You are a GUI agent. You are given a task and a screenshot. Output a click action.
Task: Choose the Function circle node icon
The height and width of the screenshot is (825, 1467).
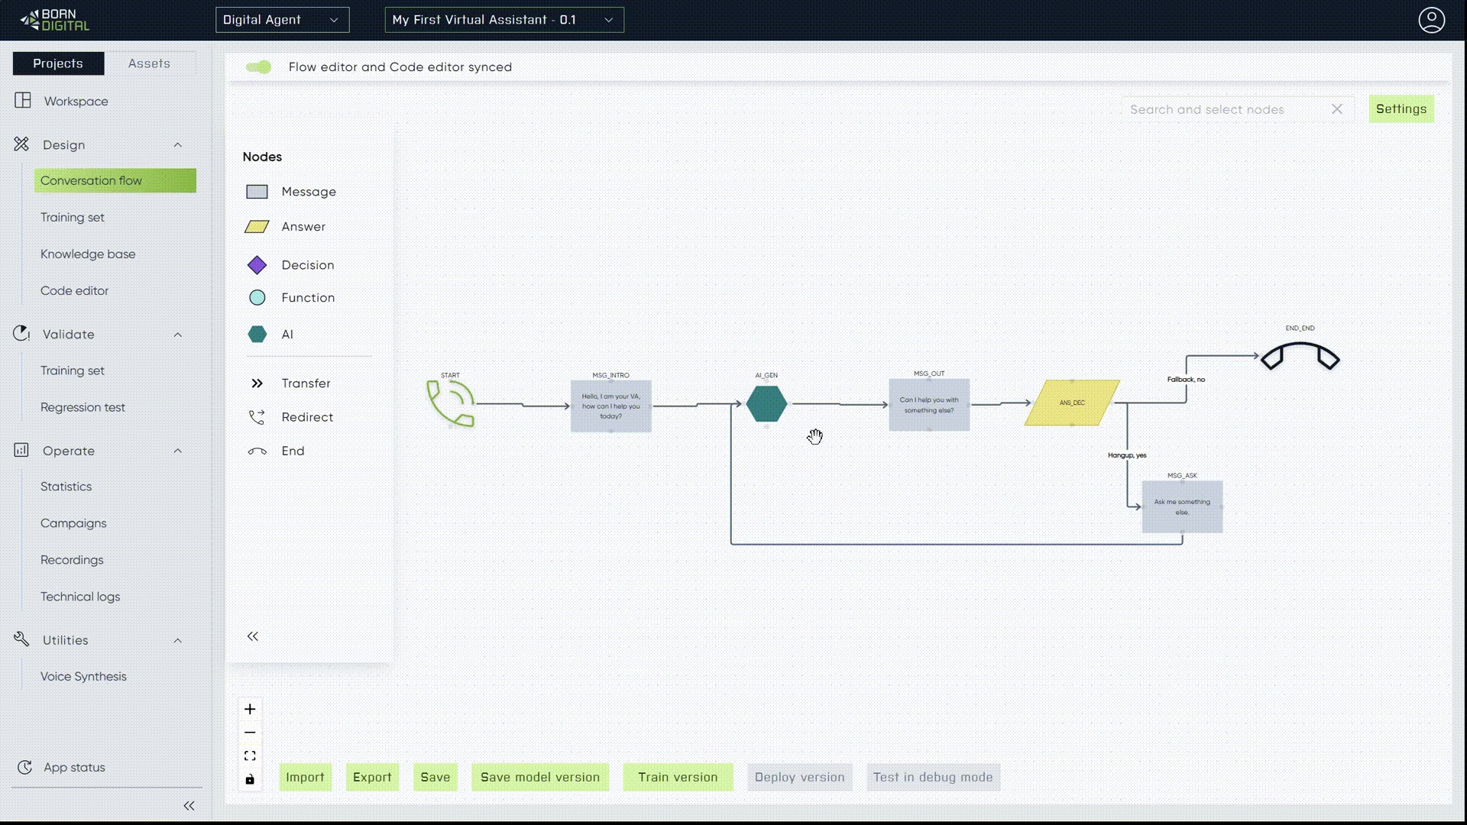click(x=257, y=298)
